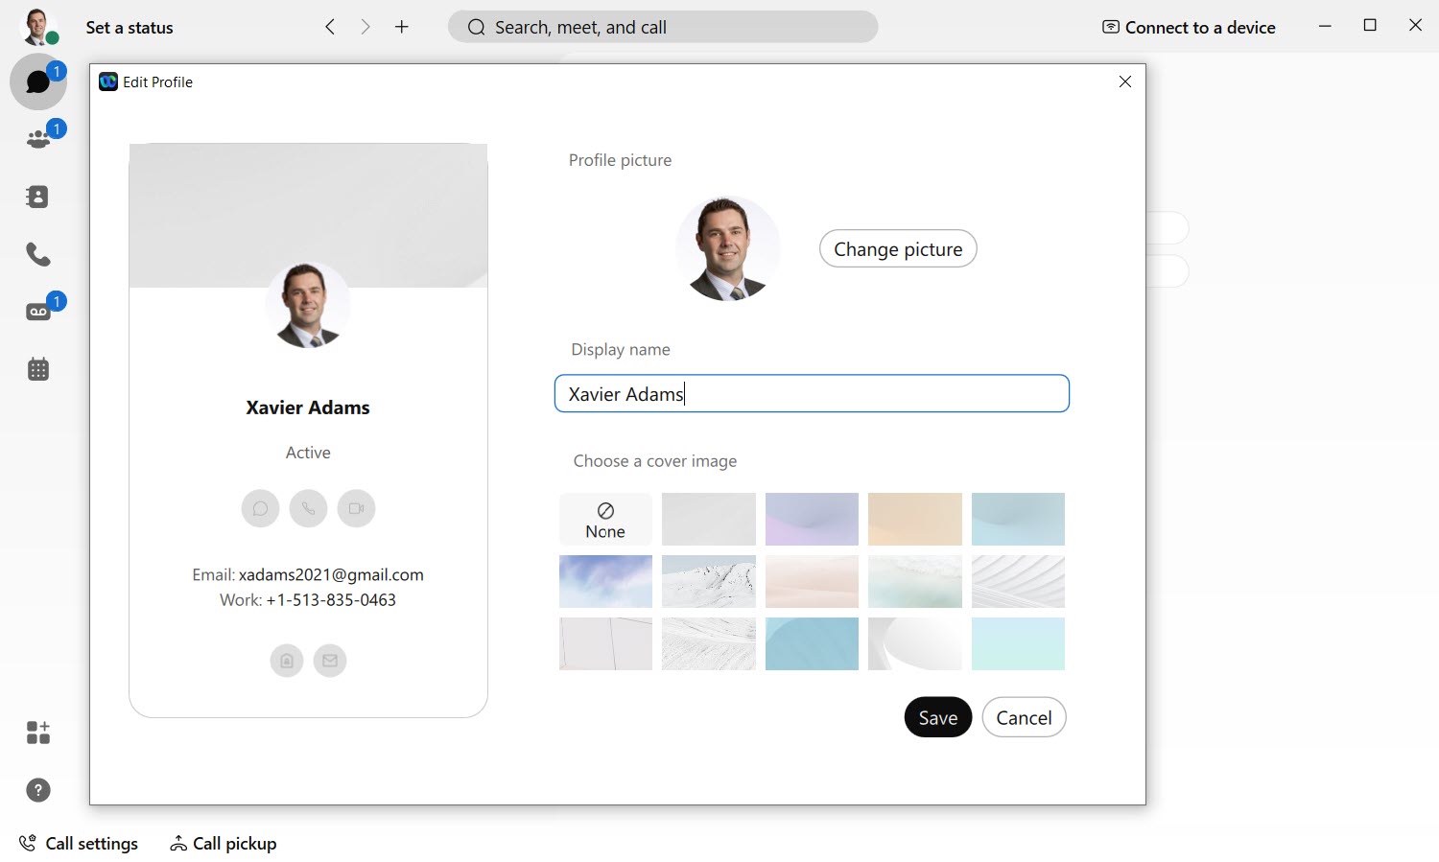Choose the blue sky clouds cover image
Image resolution: width=1439 pixels, height=862 pixels.
coord(605,581)
